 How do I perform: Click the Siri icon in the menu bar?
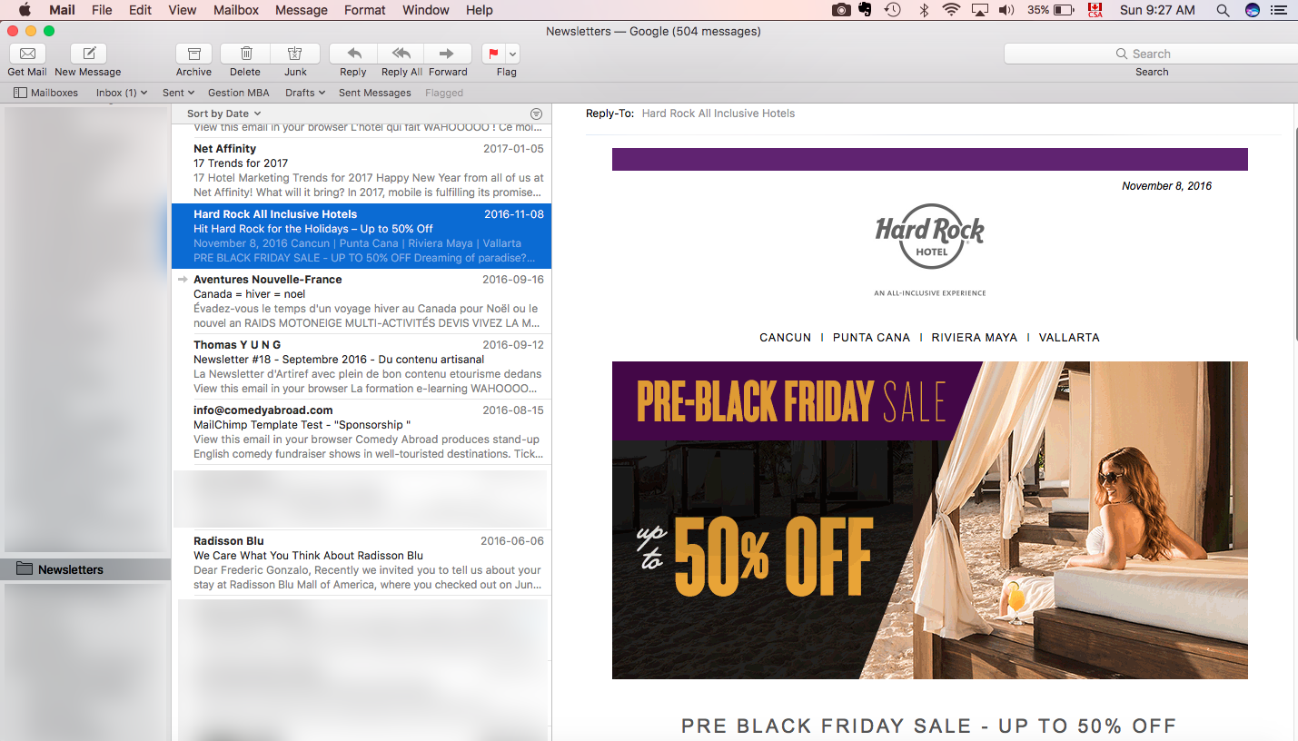click(1253, 10)
